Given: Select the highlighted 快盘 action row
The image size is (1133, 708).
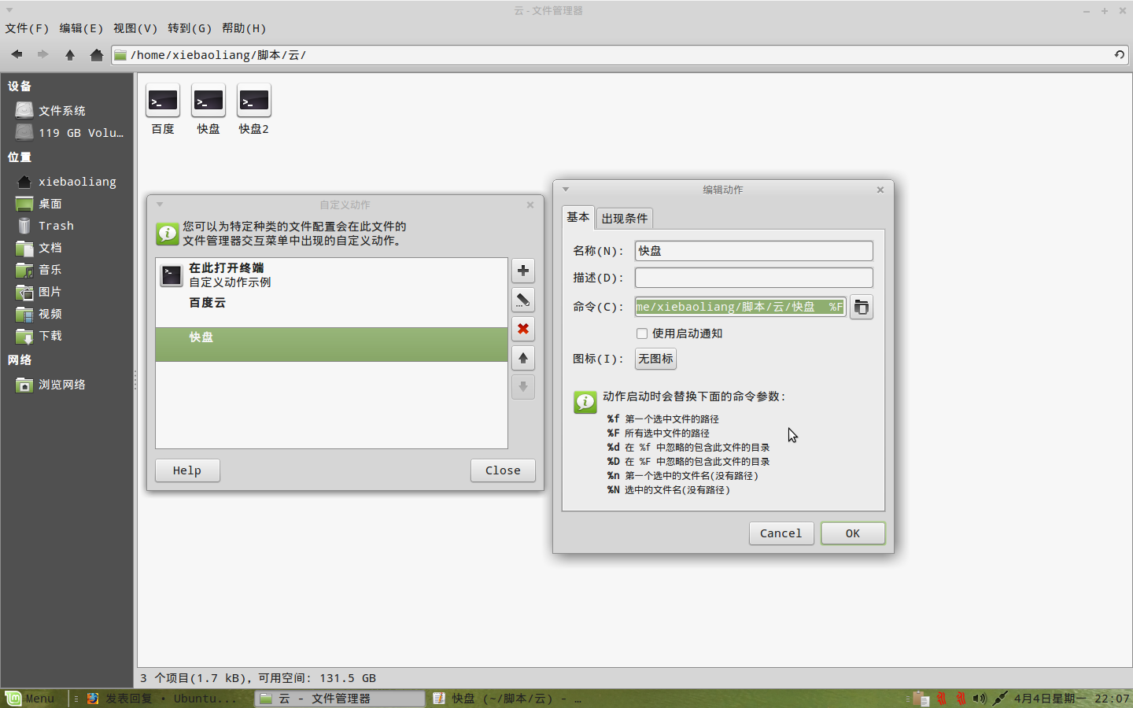Looking at the screenshot, I should coord(331,345).
